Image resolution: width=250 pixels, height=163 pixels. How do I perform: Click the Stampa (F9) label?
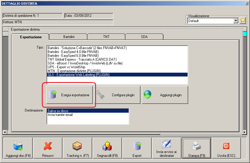coord(197,156)
